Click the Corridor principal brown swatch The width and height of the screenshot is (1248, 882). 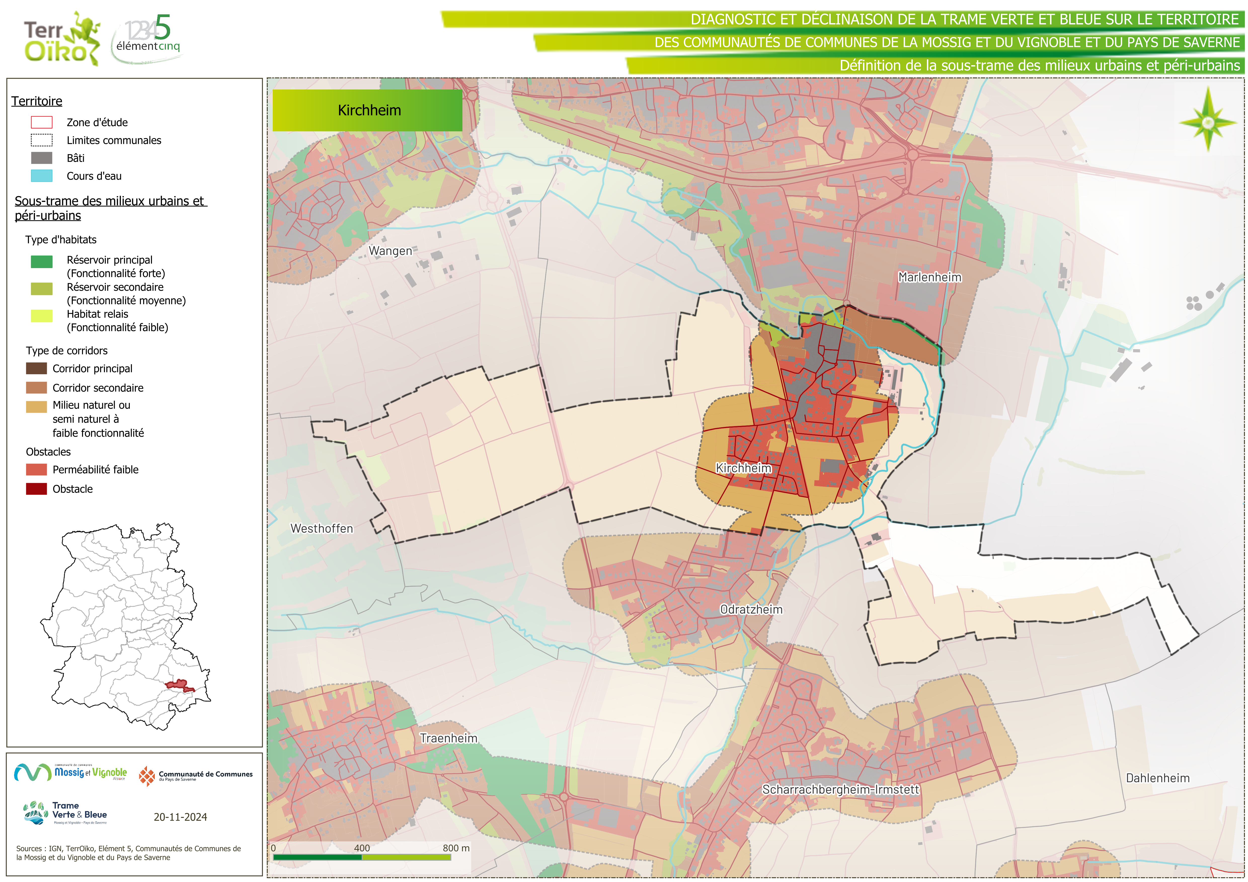36,368
